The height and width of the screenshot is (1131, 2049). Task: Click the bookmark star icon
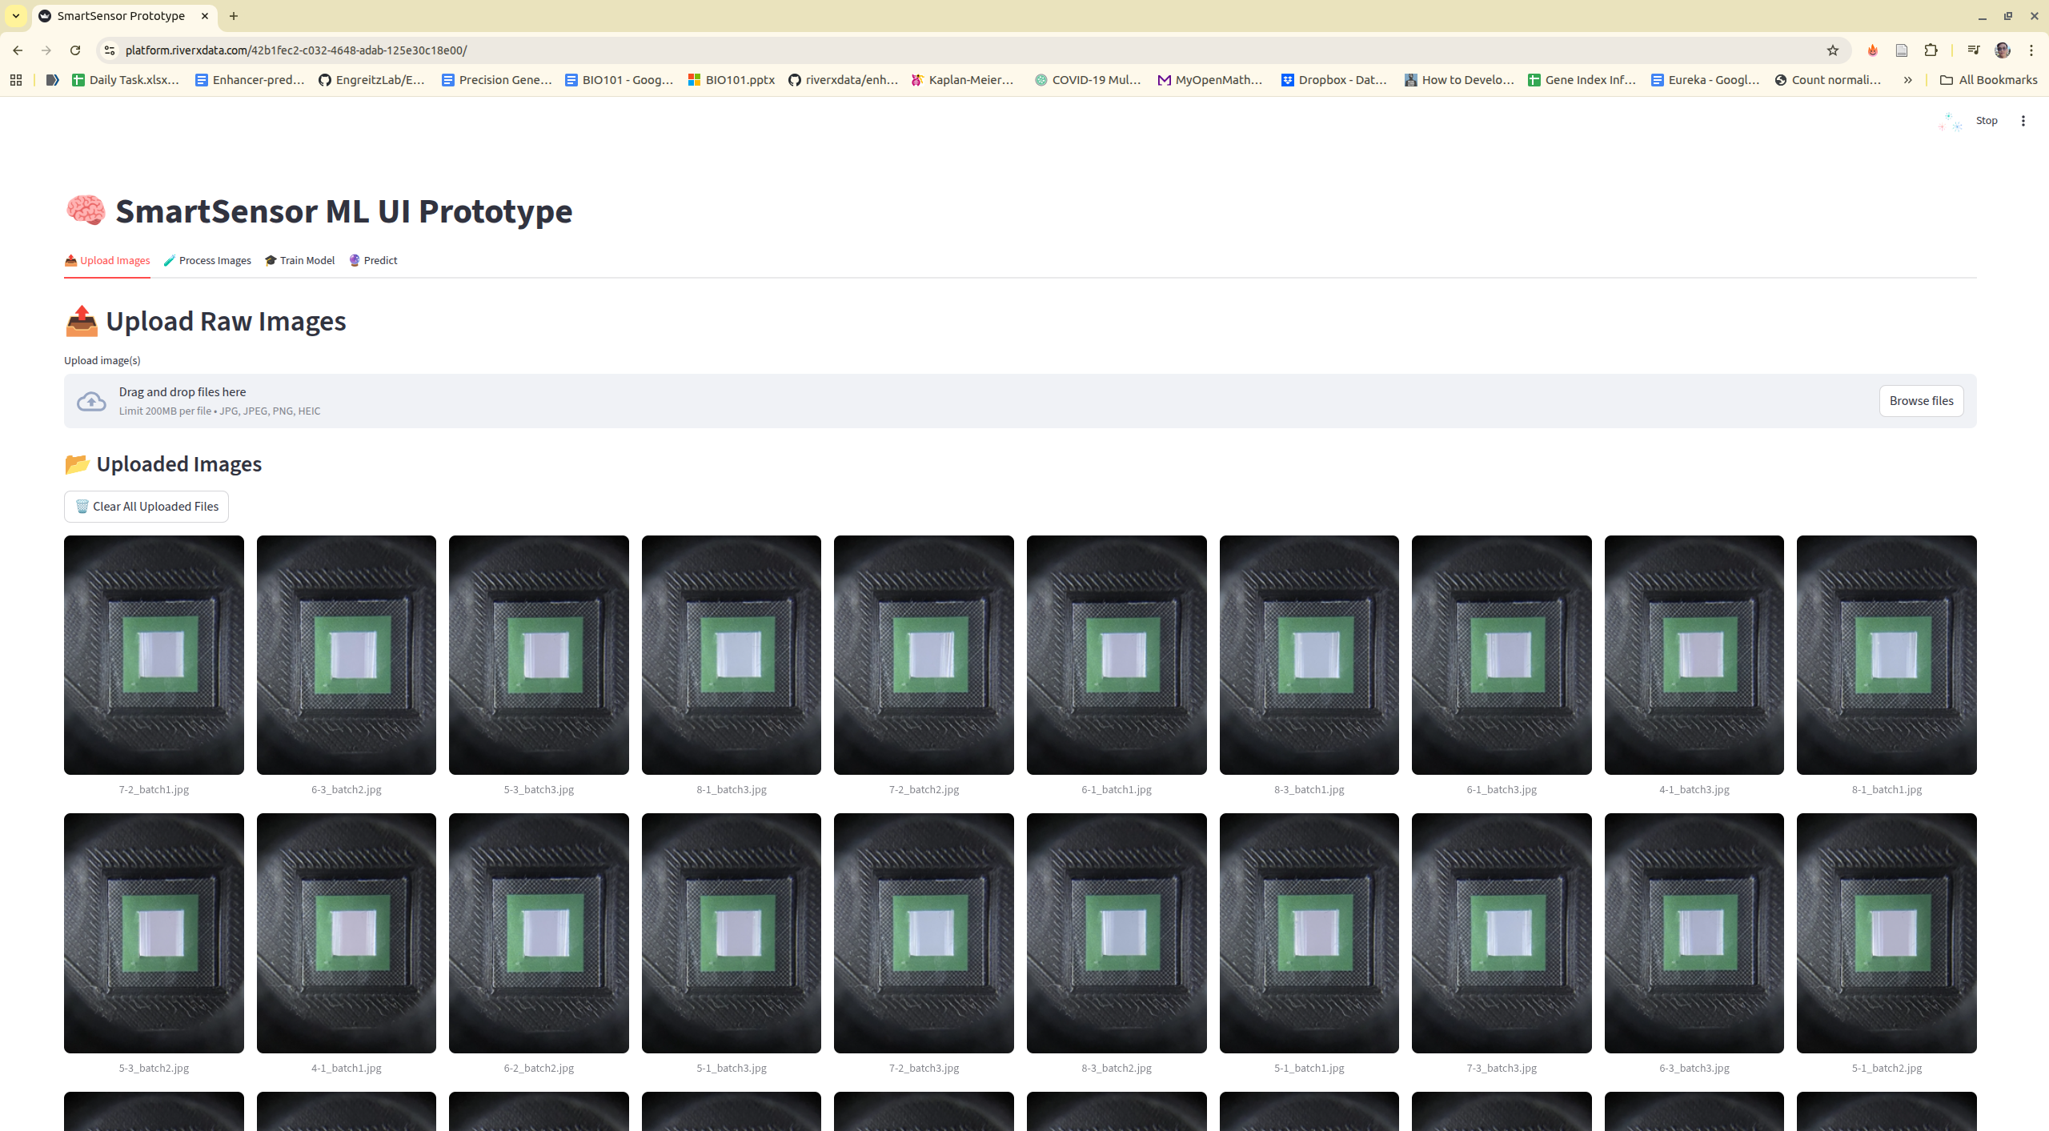[1832, 50]
